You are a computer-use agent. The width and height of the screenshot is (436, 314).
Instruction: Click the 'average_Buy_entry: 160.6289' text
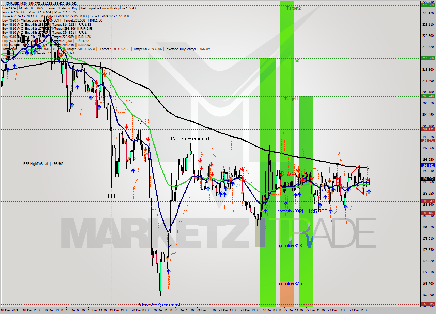(188, 49)
